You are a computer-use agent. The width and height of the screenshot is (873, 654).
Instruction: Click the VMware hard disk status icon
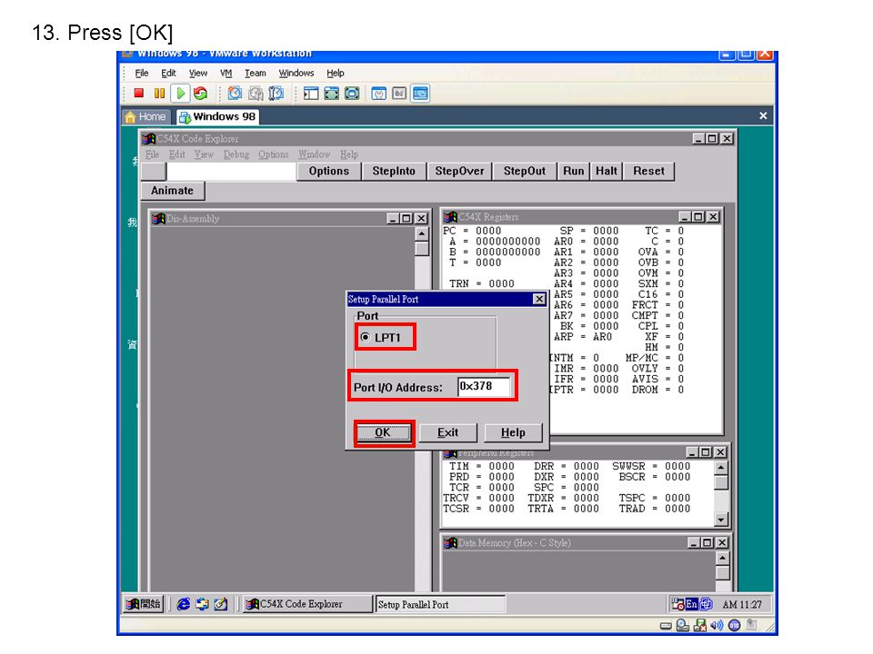(x=666, y=626)
